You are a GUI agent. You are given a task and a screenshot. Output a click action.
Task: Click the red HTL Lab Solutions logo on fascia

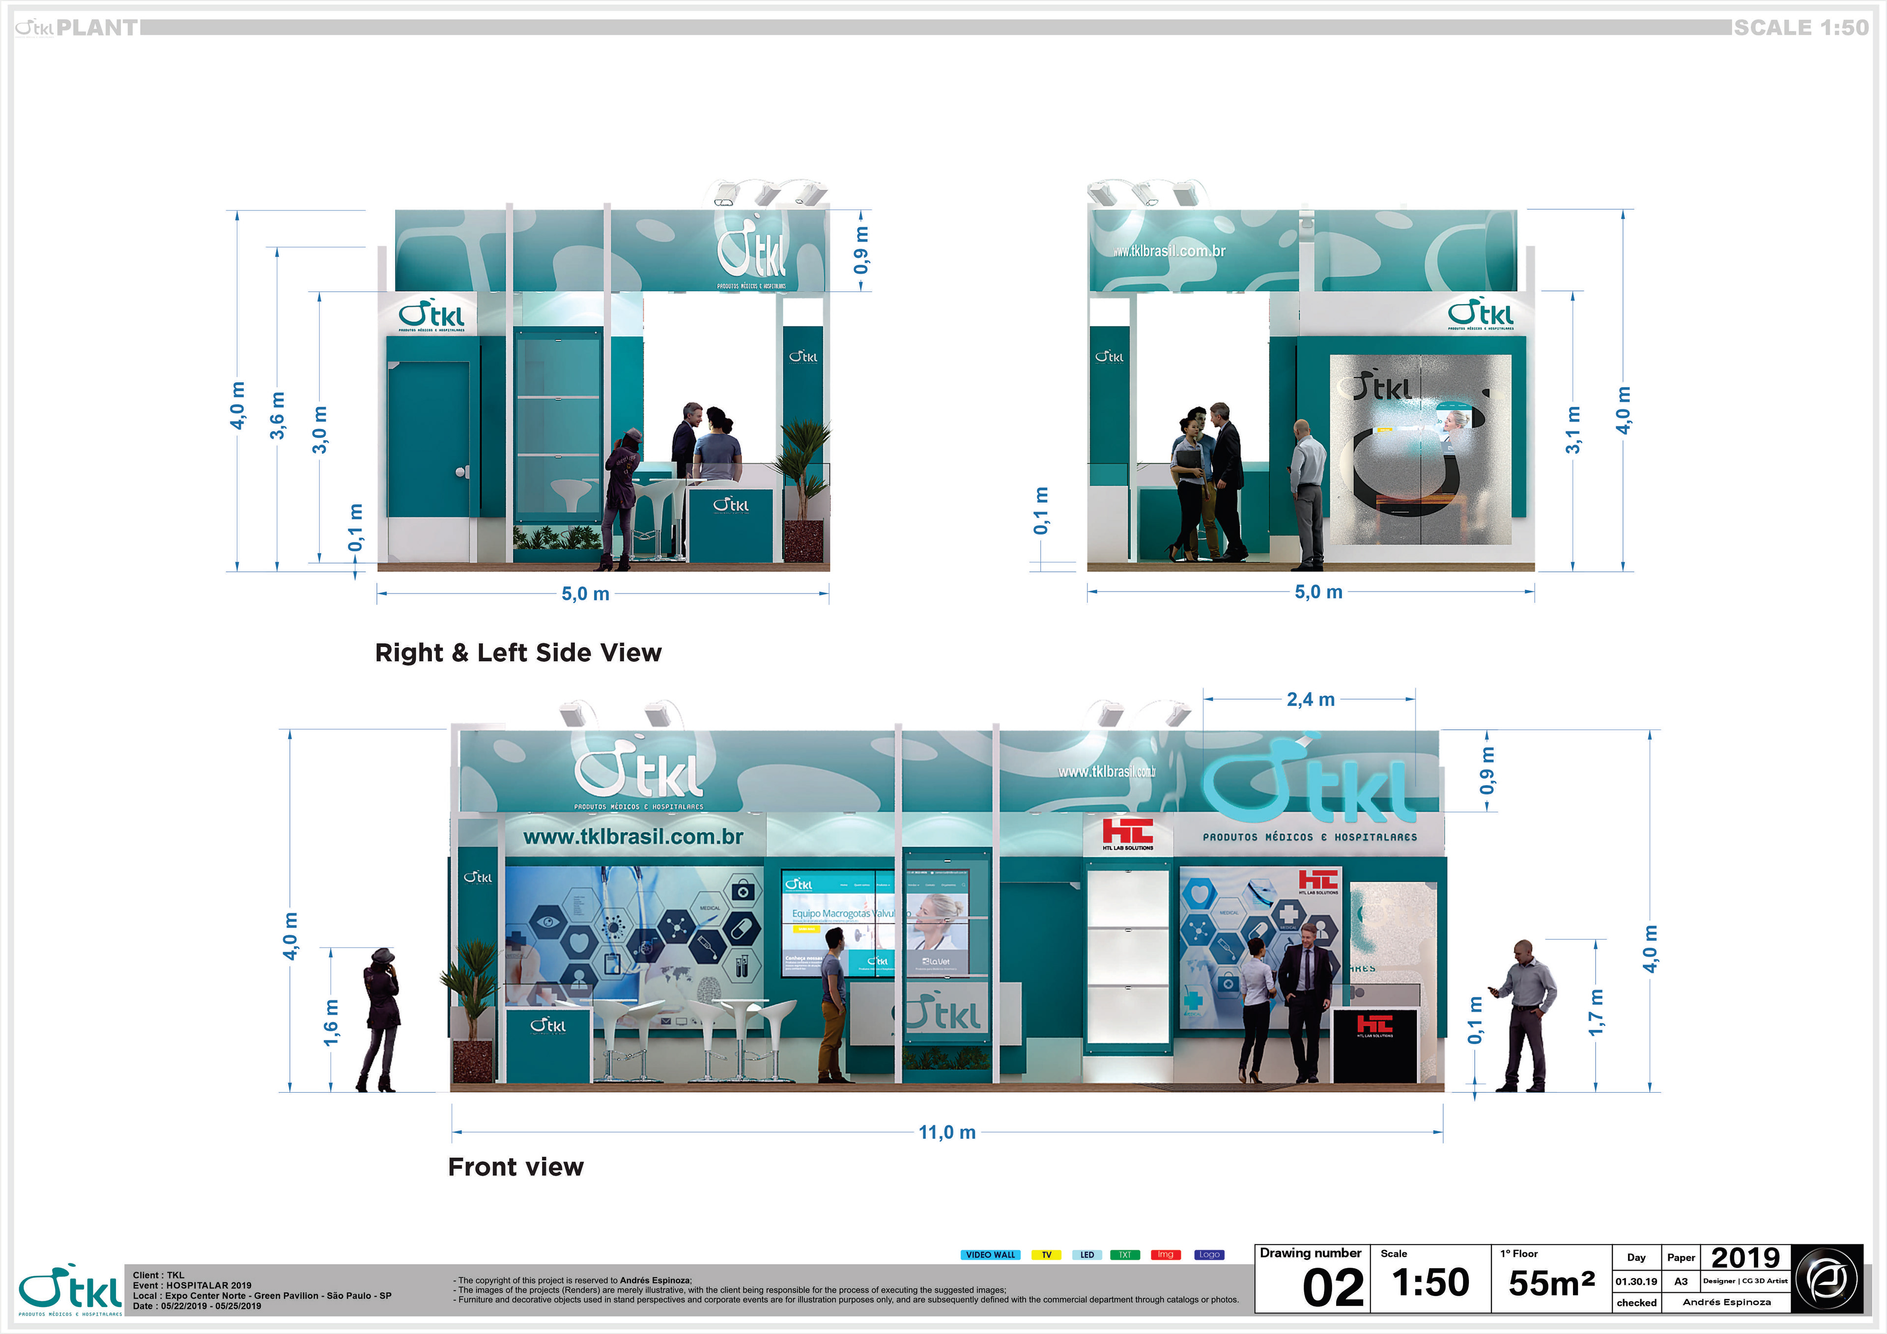point(1128,833)
